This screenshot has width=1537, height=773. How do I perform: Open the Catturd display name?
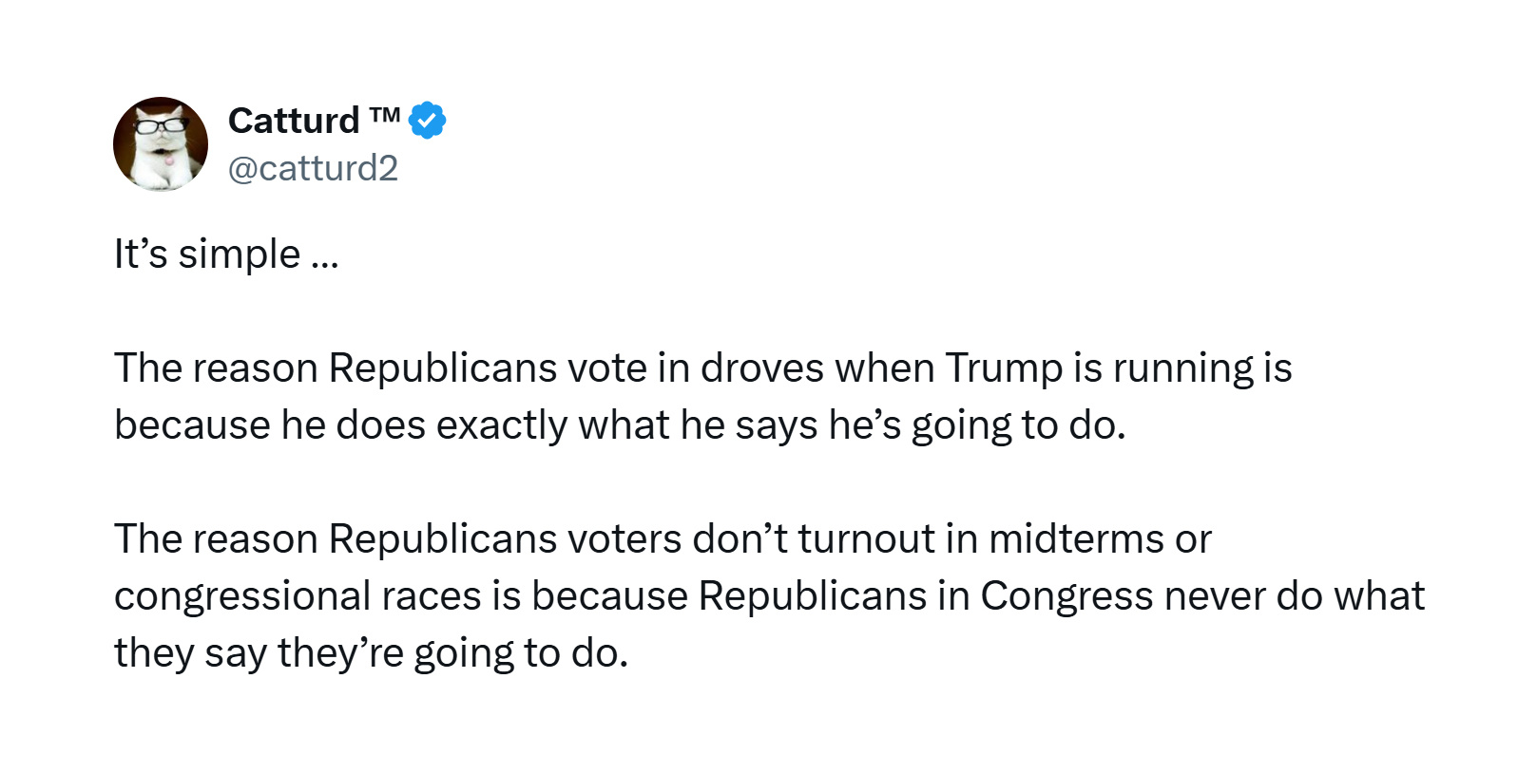(294, 121)
